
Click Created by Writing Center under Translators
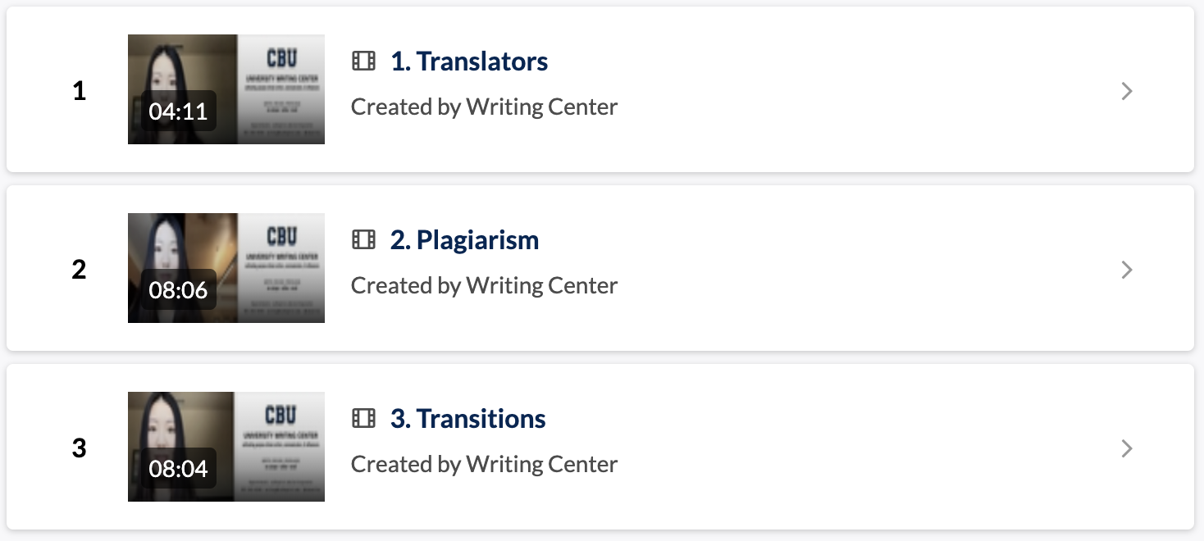point(484,107)
